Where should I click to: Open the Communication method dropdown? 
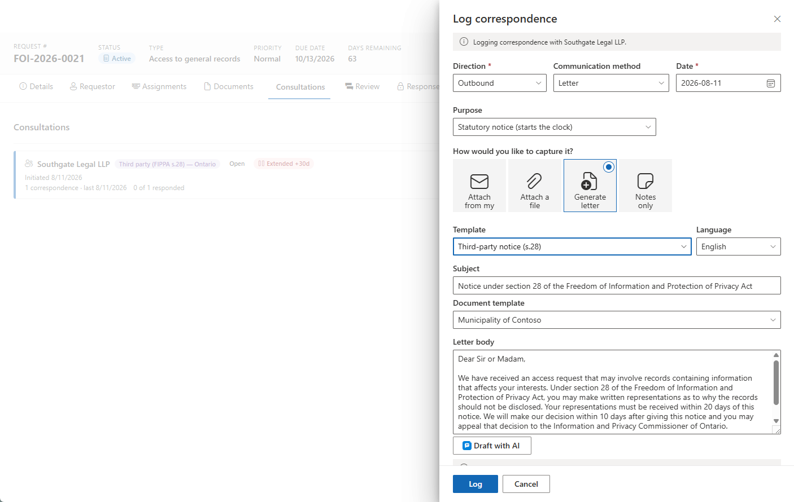point(611,83)
